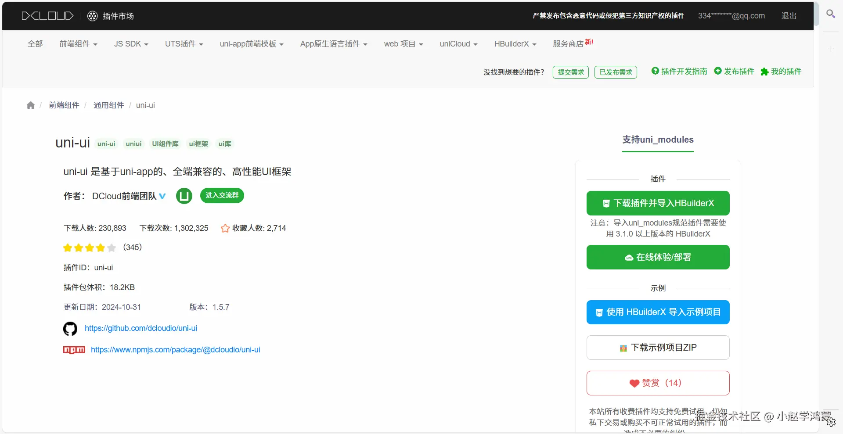Image resolution: width=843 pixels, height=434 pixels.
Task: Select the 支持uni_modules tab
Action: (x=658, y=140)
